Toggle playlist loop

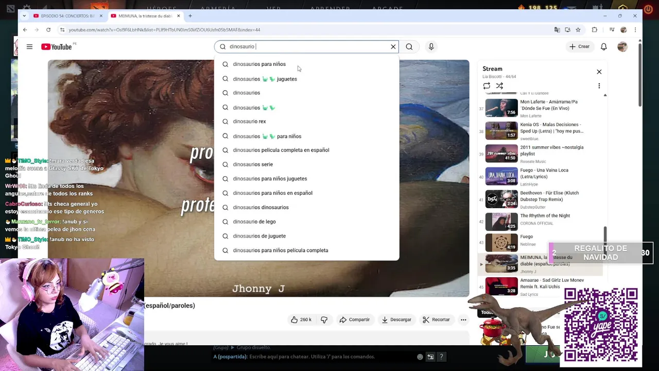click(487, 86)
